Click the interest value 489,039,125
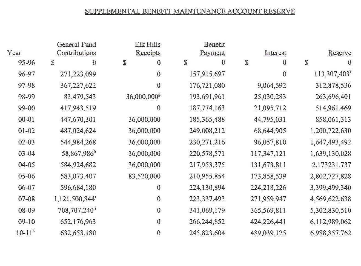This screenshot has height=266, width=361. click(268, 233)
